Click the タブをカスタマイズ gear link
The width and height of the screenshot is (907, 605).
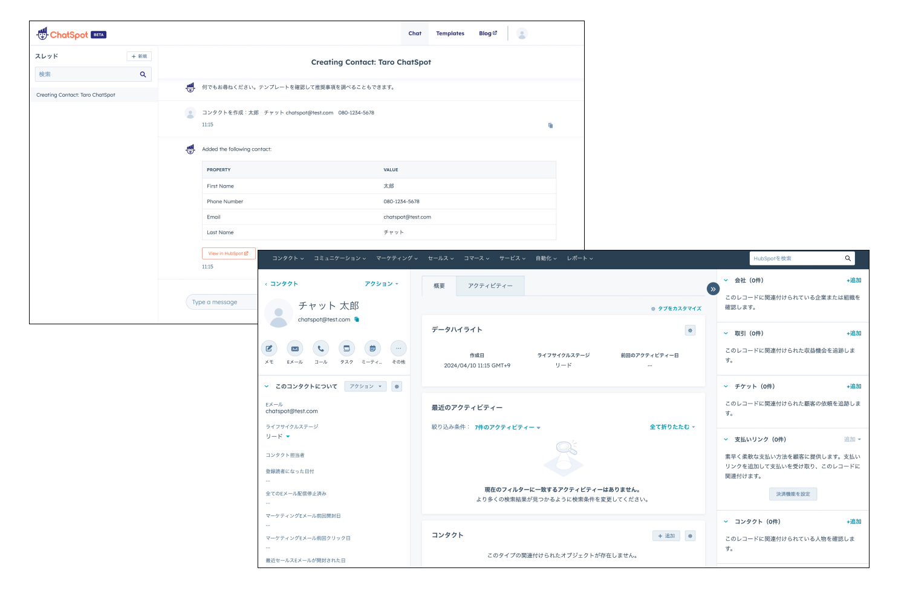(676, 309)
